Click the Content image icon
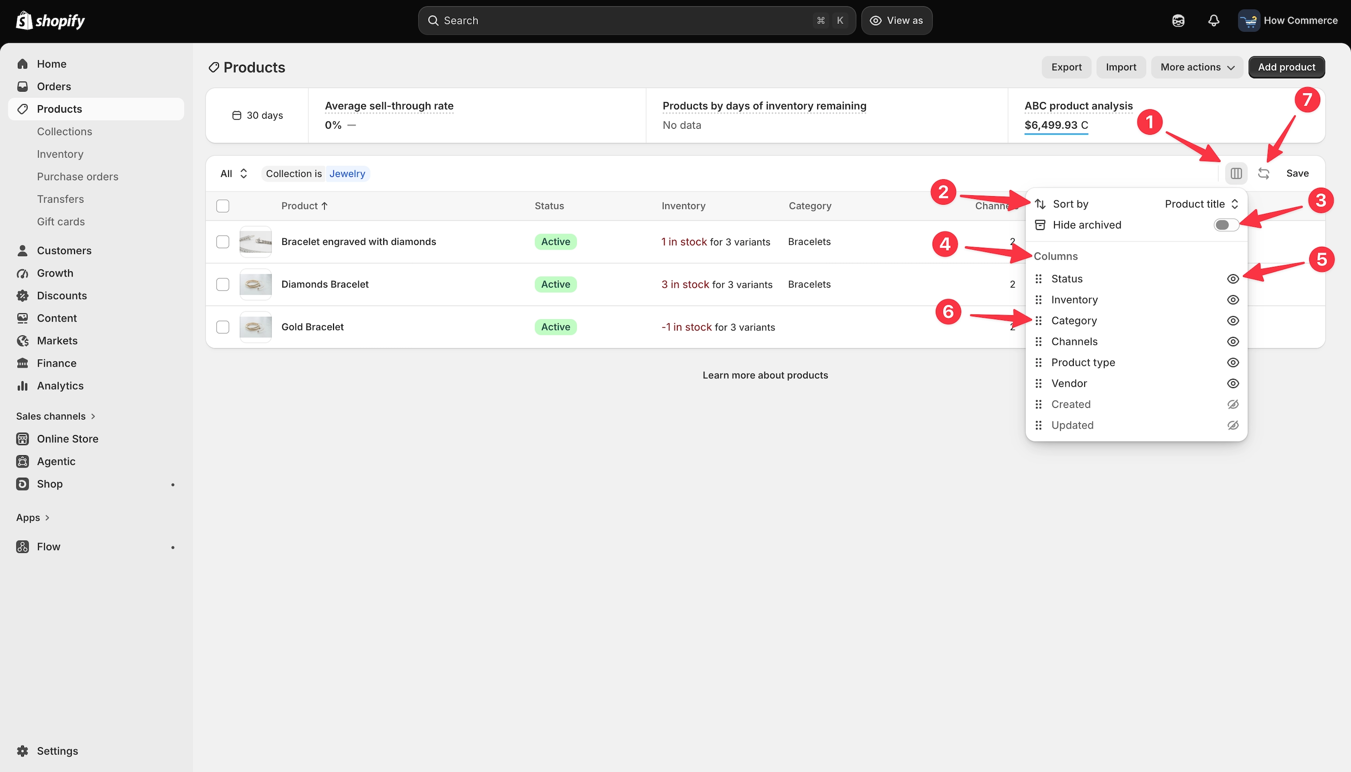This screenshot has height=772, width=1351. tap(22, 318)
